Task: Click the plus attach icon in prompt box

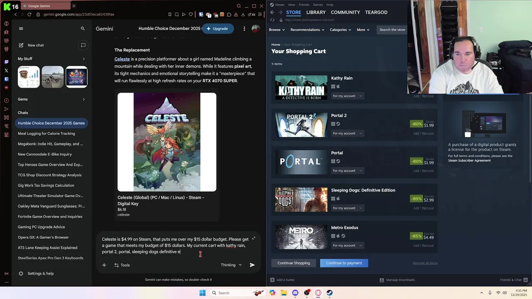Action: click(104, 265)
